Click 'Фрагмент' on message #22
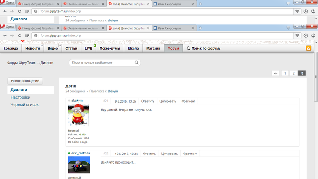The height and width of the screenshot is (179, 318). [x=190, y=154]
